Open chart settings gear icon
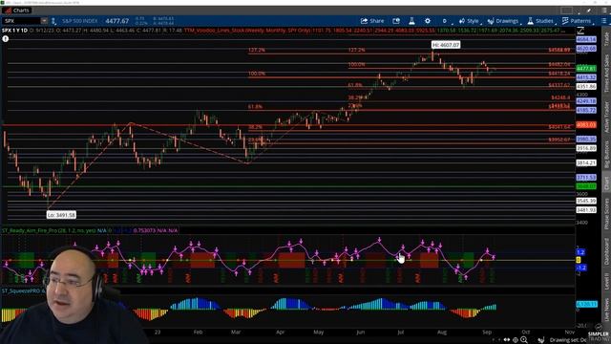The image size is (611, 344). tap(428, 21)
